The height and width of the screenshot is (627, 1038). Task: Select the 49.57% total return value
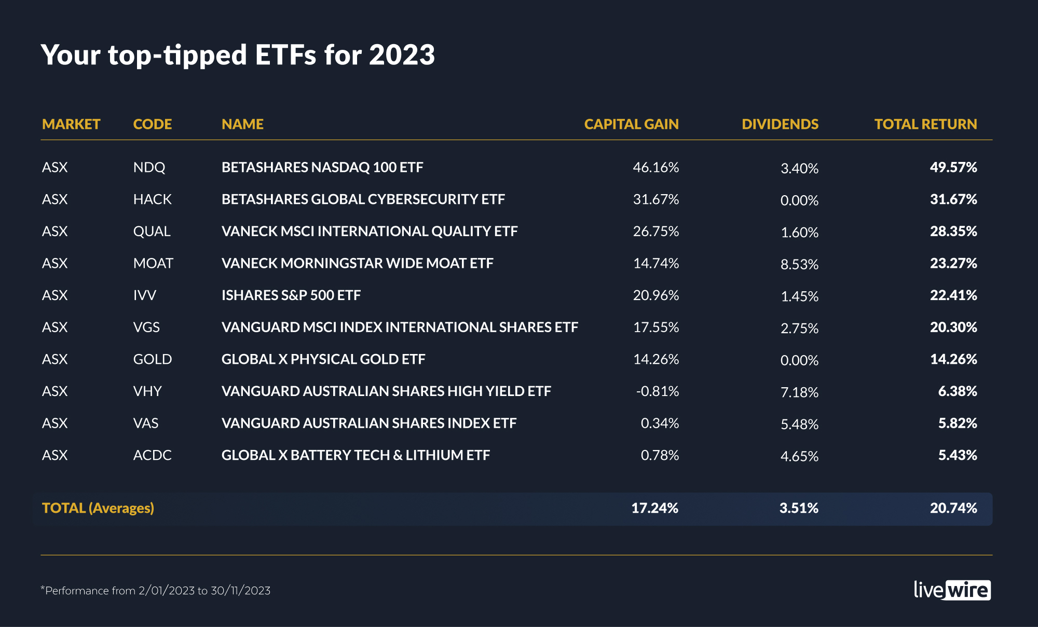(x=953, y=167)
